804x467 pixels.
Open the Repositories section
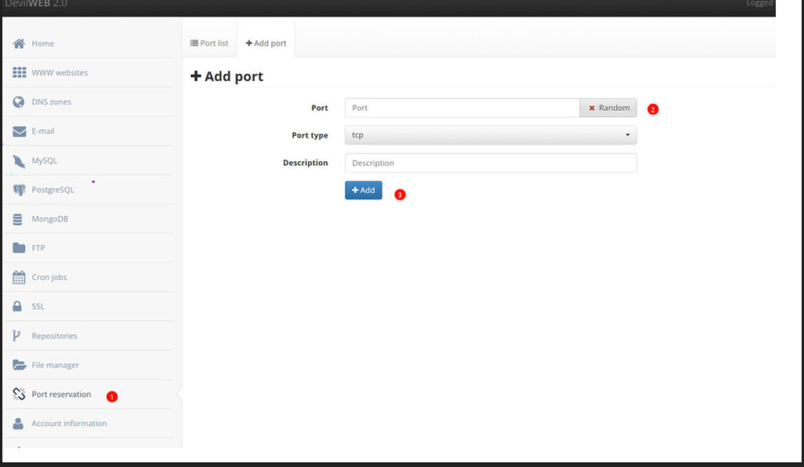tap(54, 336)
